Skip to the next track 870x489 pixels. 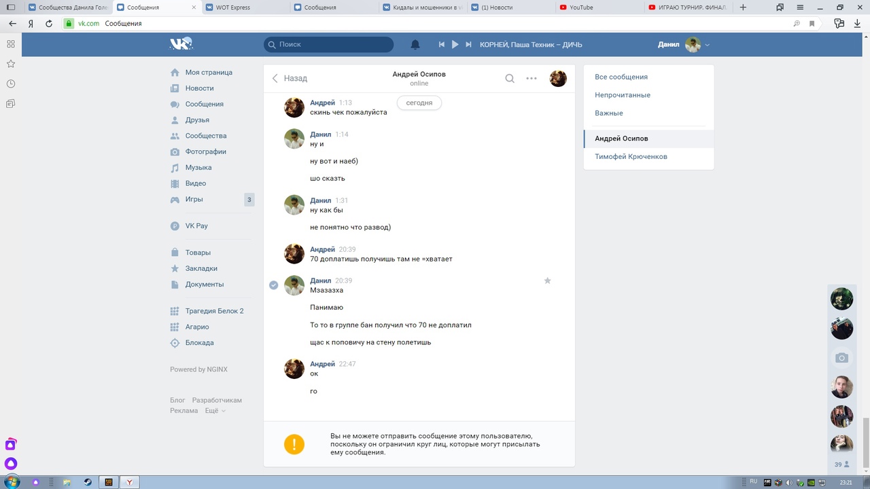[468, 45]
